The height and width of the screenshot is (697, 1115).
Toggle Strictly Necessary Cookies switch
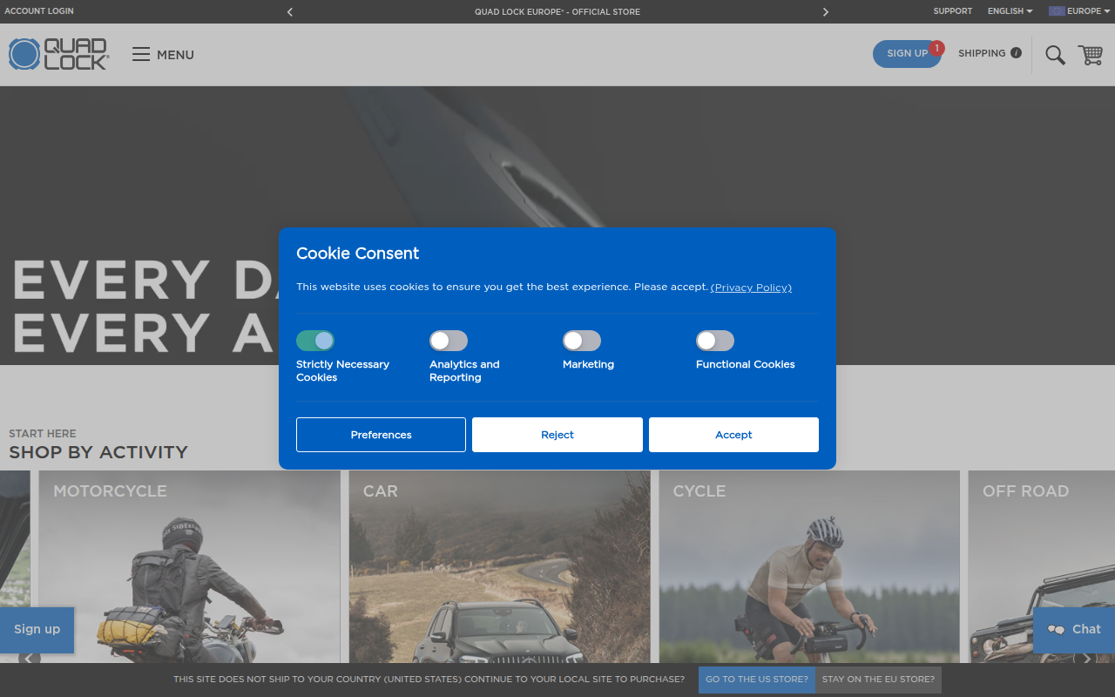[315, 341]
